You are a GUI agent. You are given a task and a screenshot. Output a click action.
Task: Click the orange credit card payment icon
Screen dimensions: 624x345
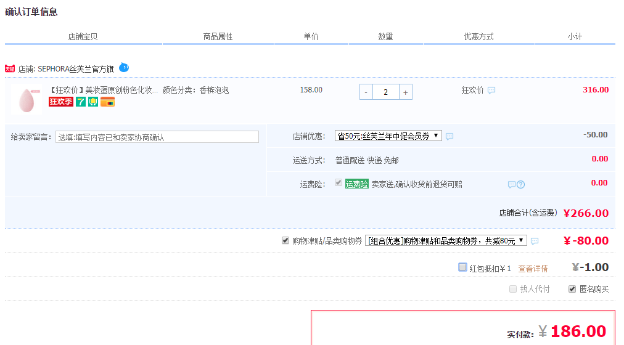point(108,102)
